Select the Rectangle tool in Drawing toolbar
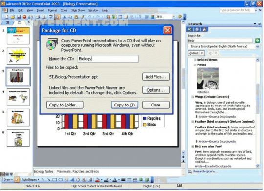This screenshot has height=191, width=264. point(55,180)
